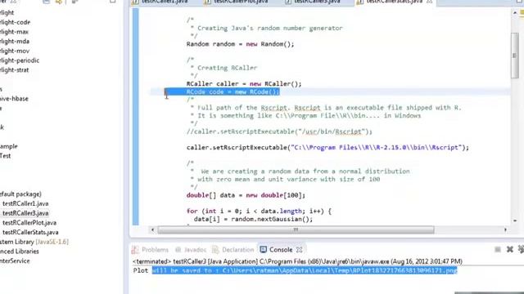Select the ive-hbase project in explorer
524x294 pixels.
14,99
